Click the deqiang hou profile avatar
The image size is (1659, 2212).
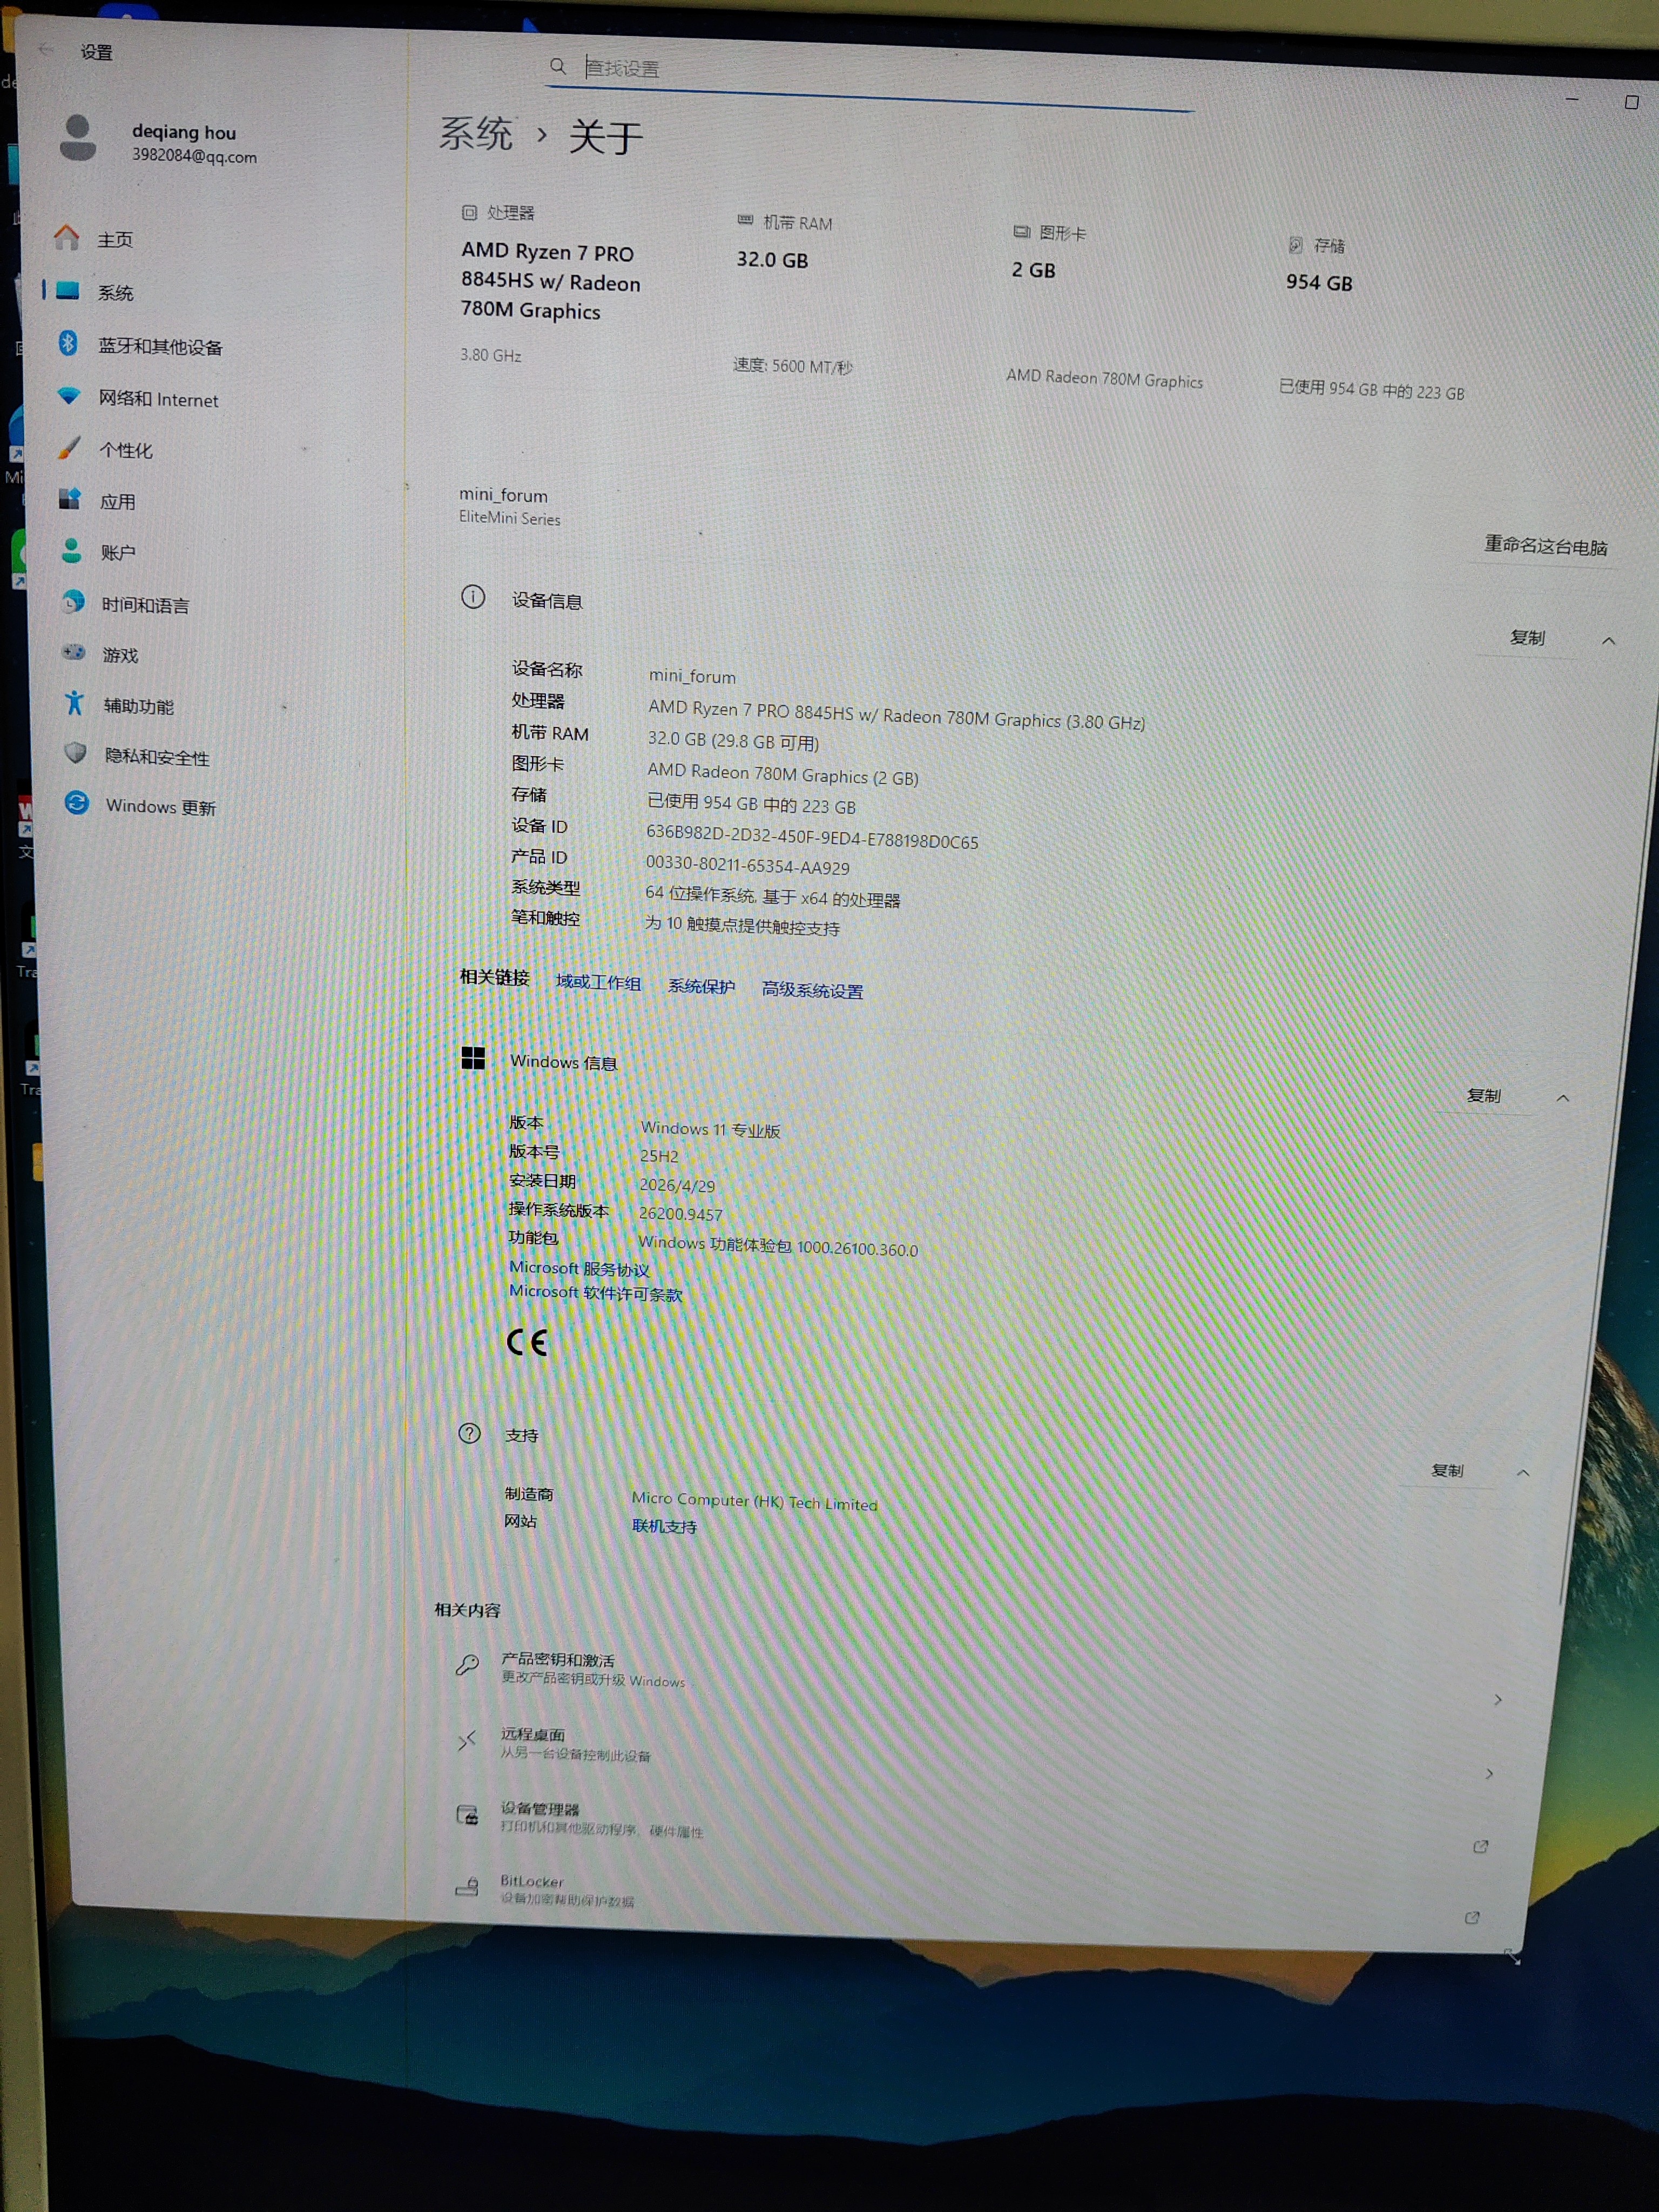click(x=78, y=137)
